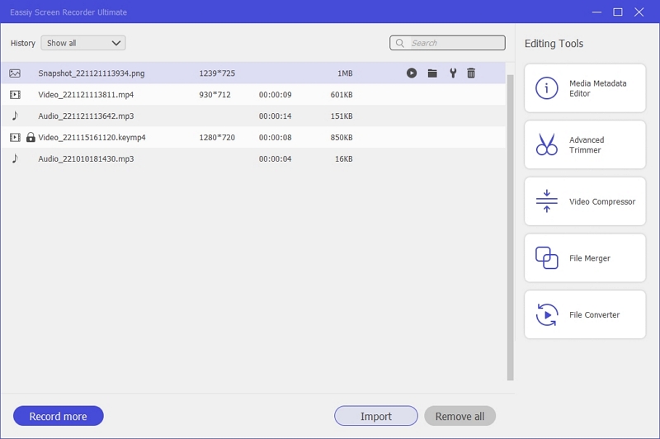Launch the Advanced Trimmer tool
This screenshot has height=439, width=660.
coord(585,145)
